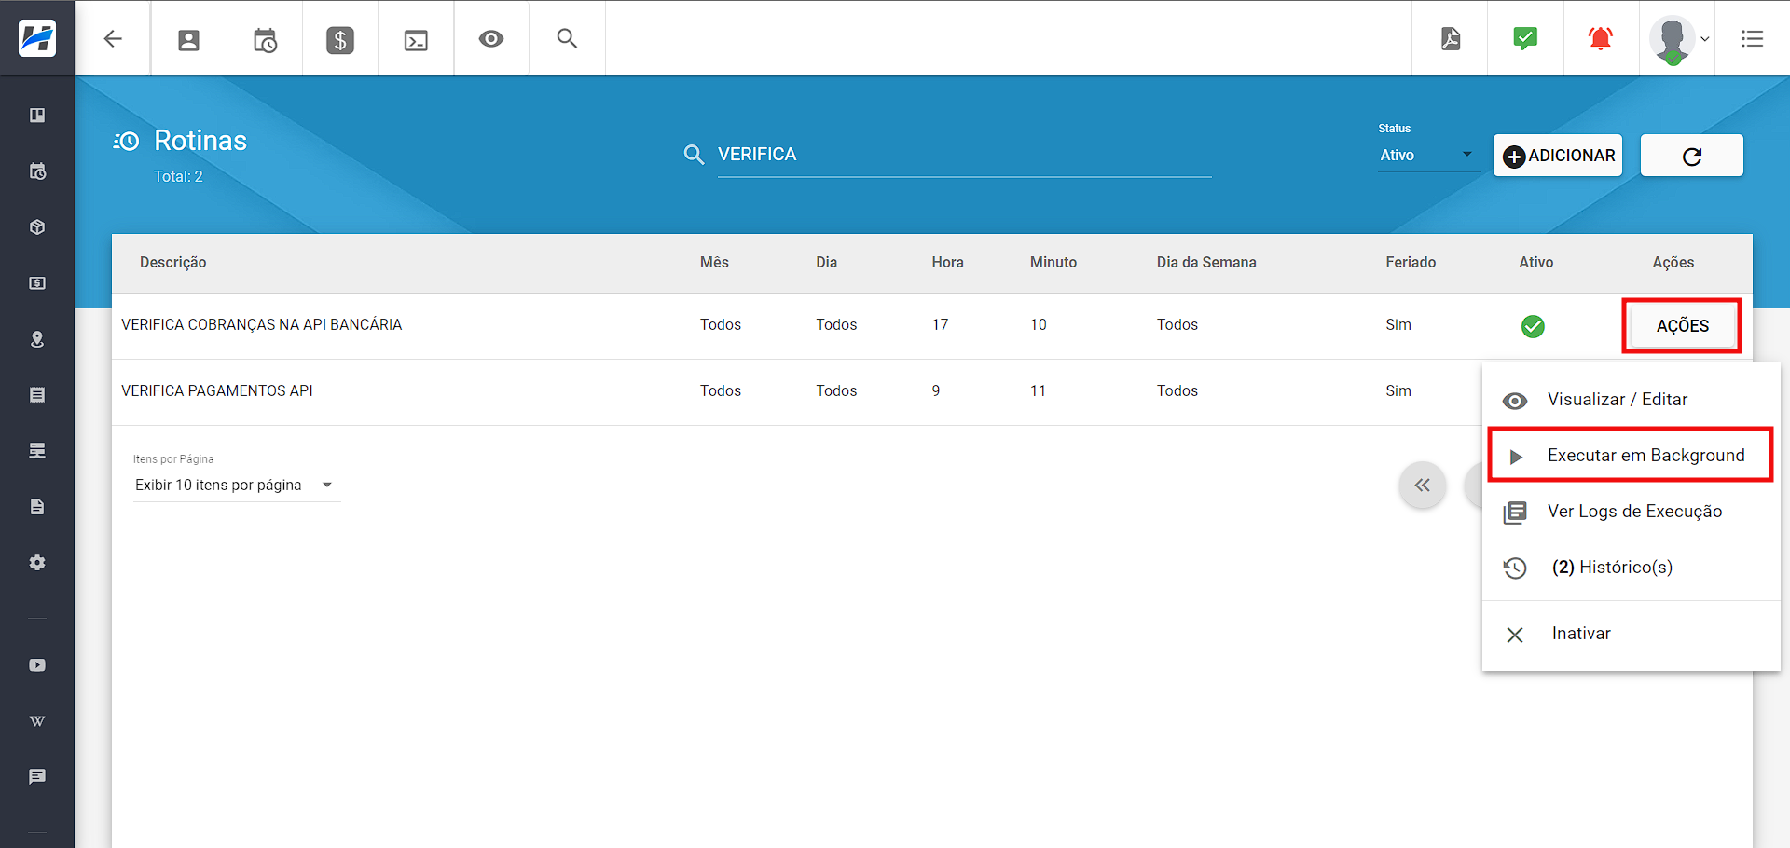Open (2) Histórico(s) menu entry
Screen dimensions: 1790x848
(x=1632, y=568)
